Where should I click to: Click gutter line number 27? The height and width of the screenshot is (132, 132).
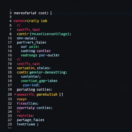click(10, 120)
